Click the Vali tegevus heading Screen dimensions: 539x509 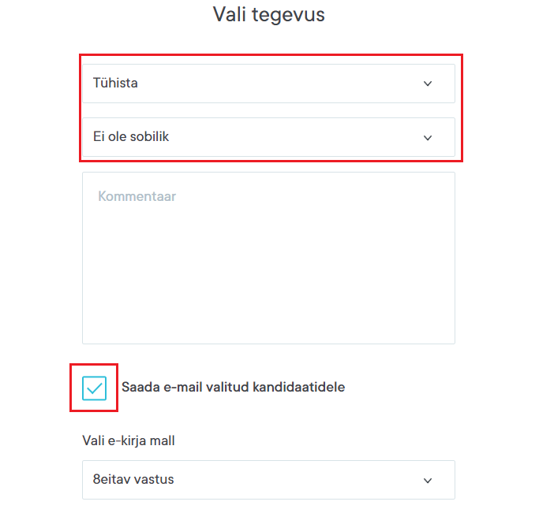pyautogui.click(x=268, y=14)
